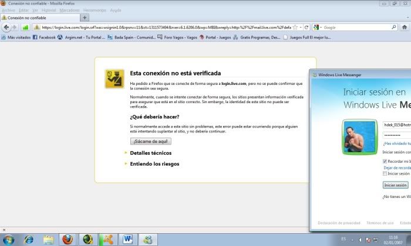
Task: Open the Ver menu
Action: pos(35,10)
